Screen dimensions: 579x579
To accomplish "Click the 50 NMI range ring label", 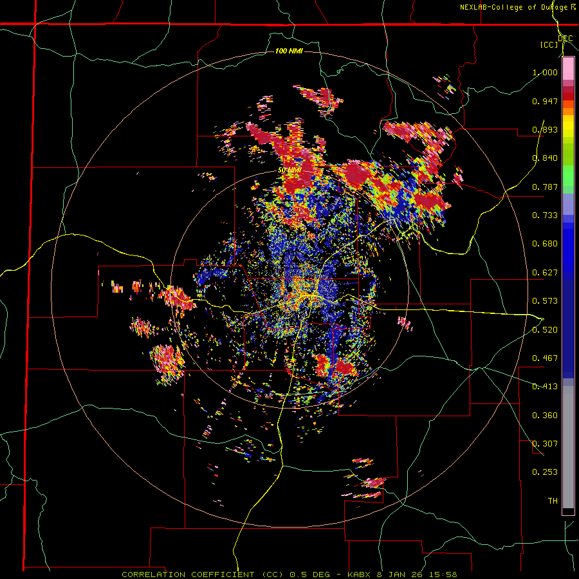I will coord(290,170).
